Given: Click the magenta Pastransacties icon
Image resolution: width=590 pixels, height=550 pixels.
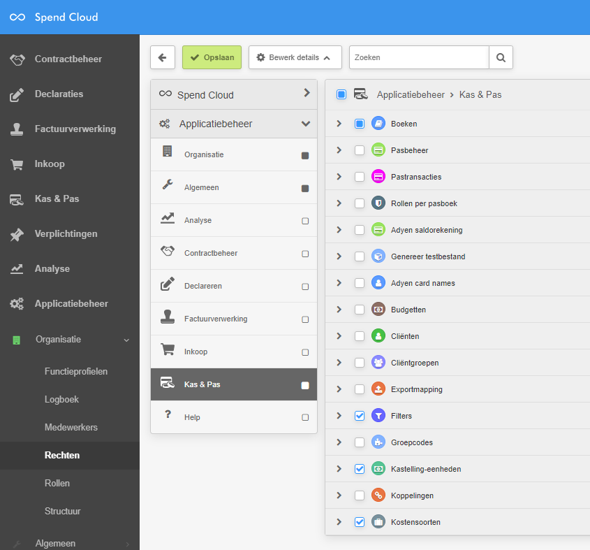Looking at the screenshot, I should pyautogui.click(x=378, y=177).
